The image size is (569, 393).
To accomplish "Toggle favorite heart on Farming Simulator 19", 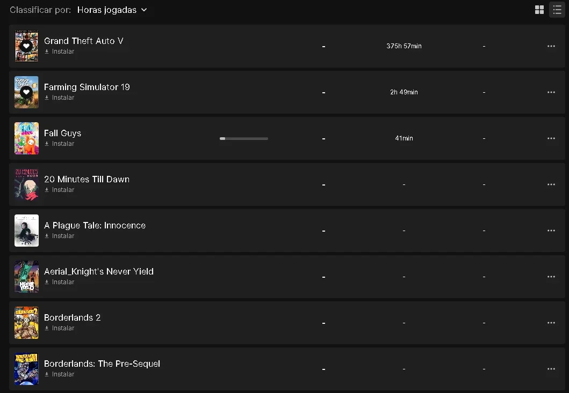I will (x=26, y=92).
